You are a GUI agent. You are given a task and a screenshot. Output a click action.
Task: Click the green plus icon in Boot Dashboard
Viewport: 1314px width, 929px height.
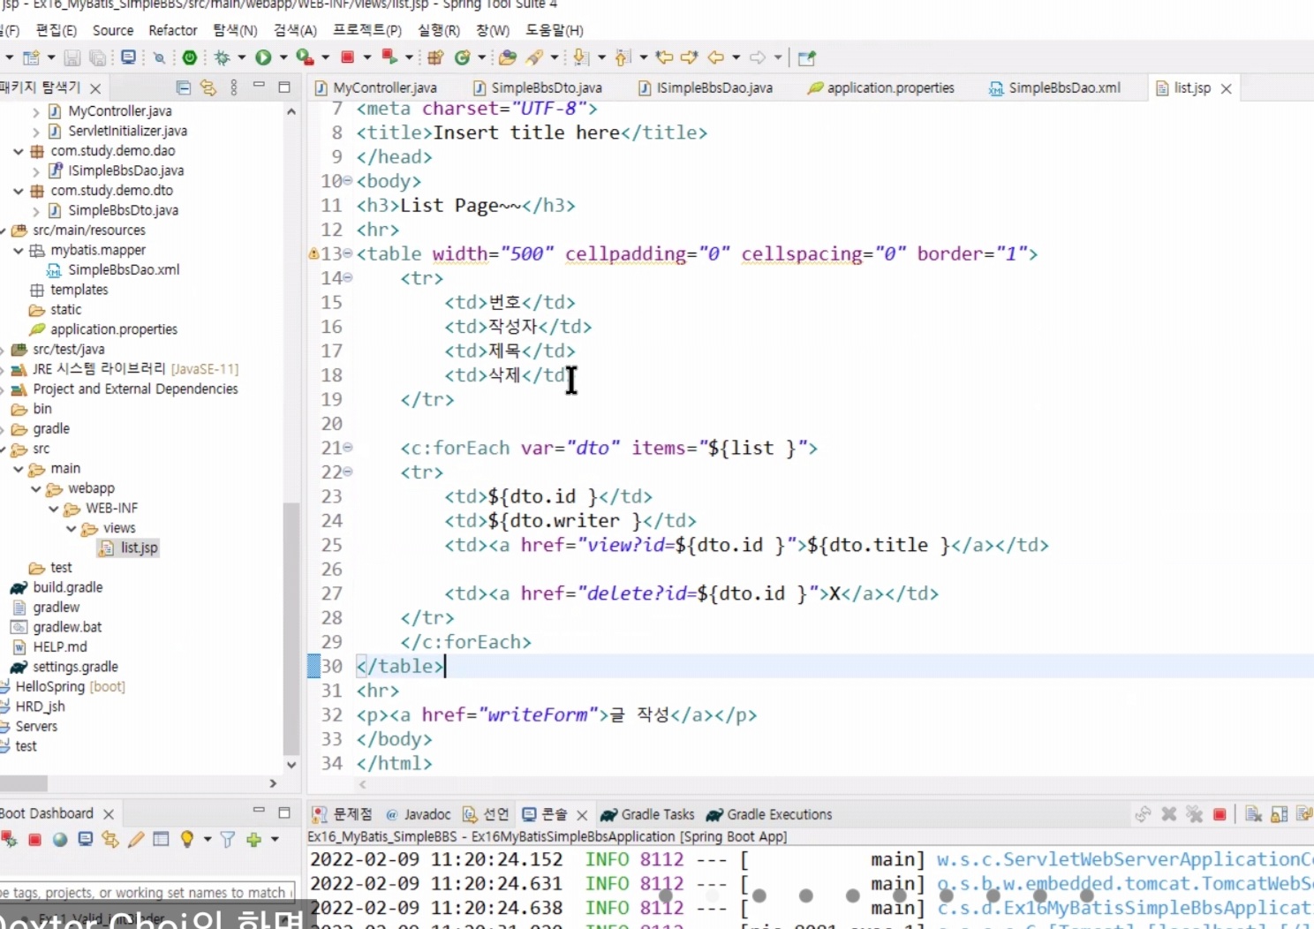[253, 840]
